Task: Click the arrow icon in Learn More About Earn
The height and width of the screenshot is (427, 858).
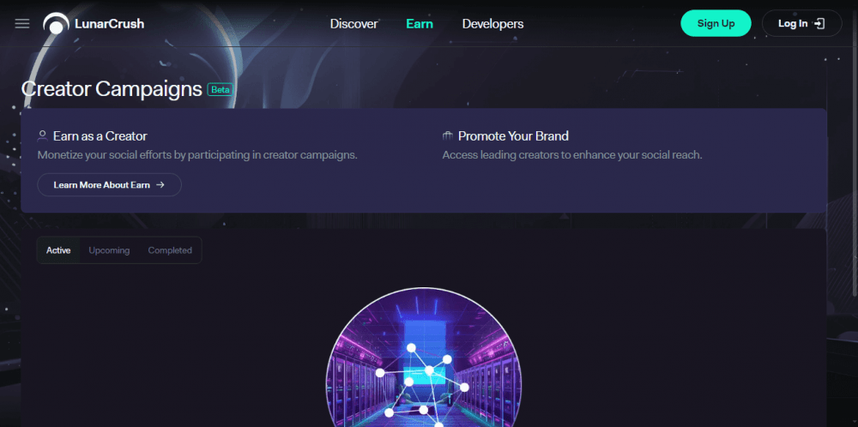Action: point(160,185)
